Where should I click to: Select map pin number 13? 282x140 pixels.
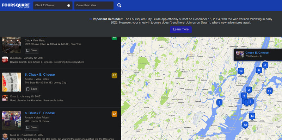[241, 71]
